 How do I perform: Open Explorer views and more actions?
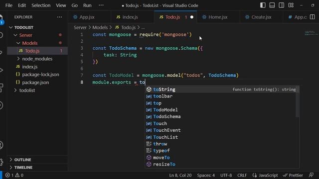pos(59,17)
